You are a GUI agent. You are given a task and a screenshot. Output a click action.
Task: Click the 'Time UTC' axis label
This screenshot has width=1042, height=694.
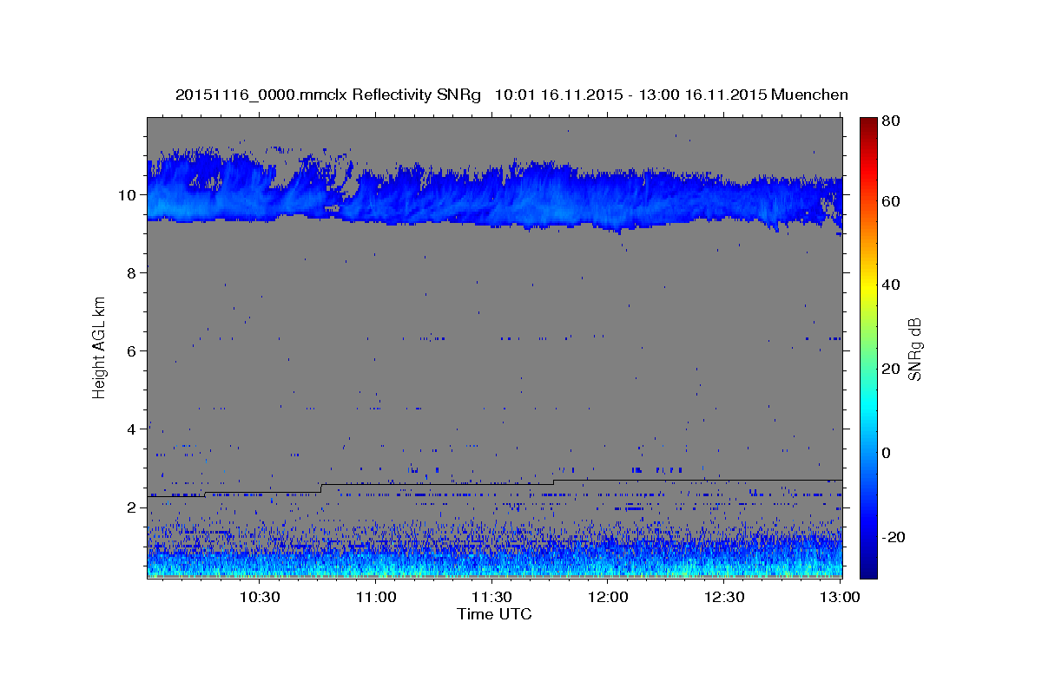pyautogui.click(x=494, y=614)
